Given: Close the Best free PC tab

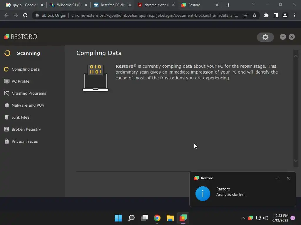Looking at the screenshot, I should [130, 5].
